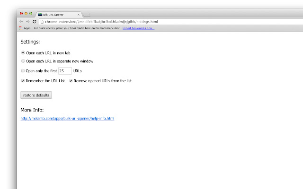Image resolution: width=303 pixels, height=189 pixels.
Task: Select Open each URL in separate new window
Action: click(x=23, y=61)
